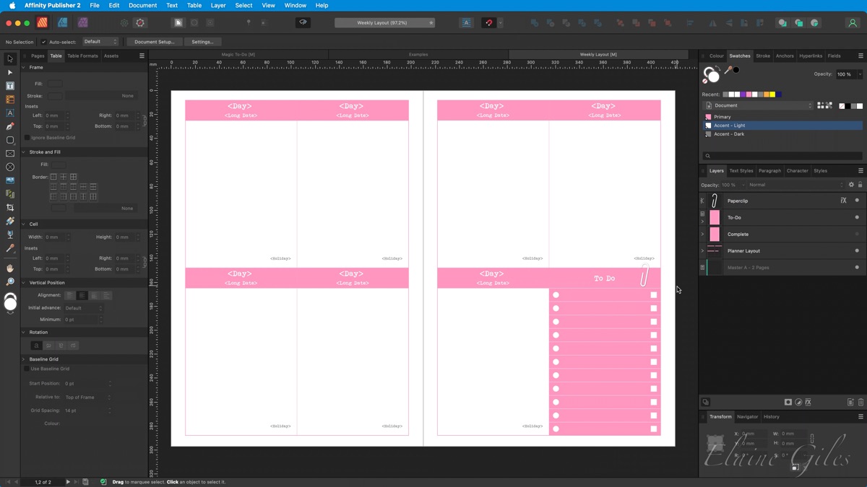The image size is (867, 487).
Task: Switch to Designer persona
Action: [63, 22]
